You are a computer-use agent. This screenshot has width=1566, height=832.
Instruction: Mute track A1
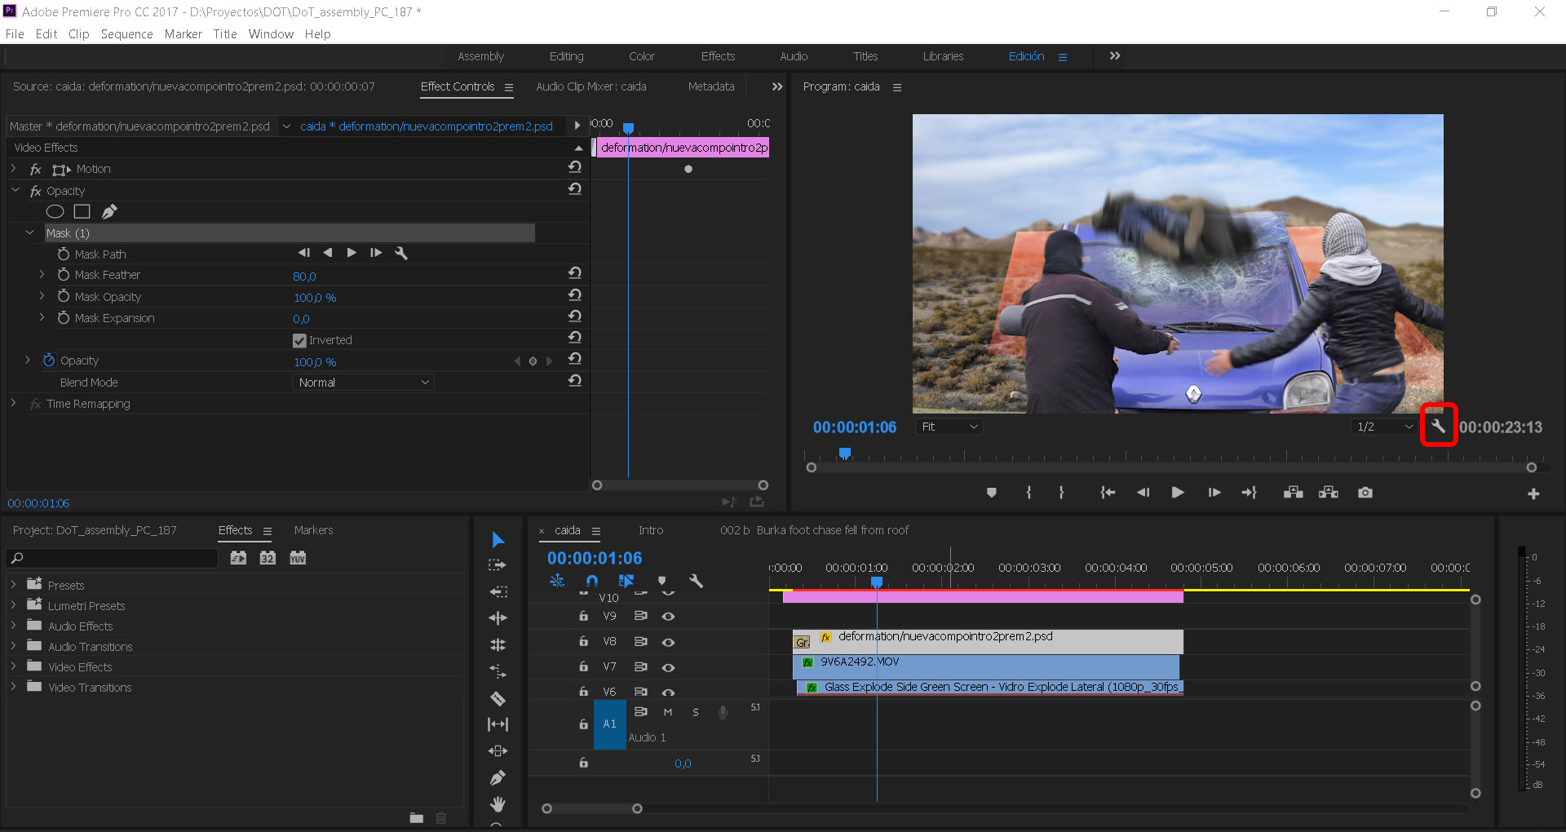coord(668,712)
